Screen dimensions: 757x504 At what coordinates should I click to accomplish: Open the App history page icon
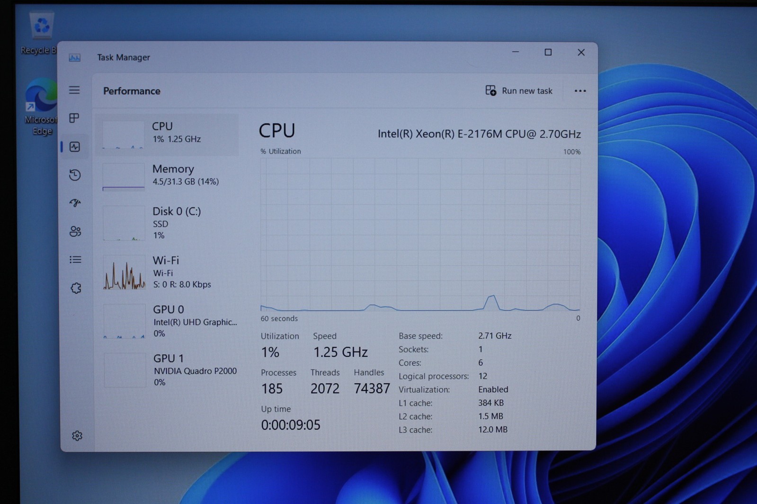pyautogui.click(x=75, y=175)
